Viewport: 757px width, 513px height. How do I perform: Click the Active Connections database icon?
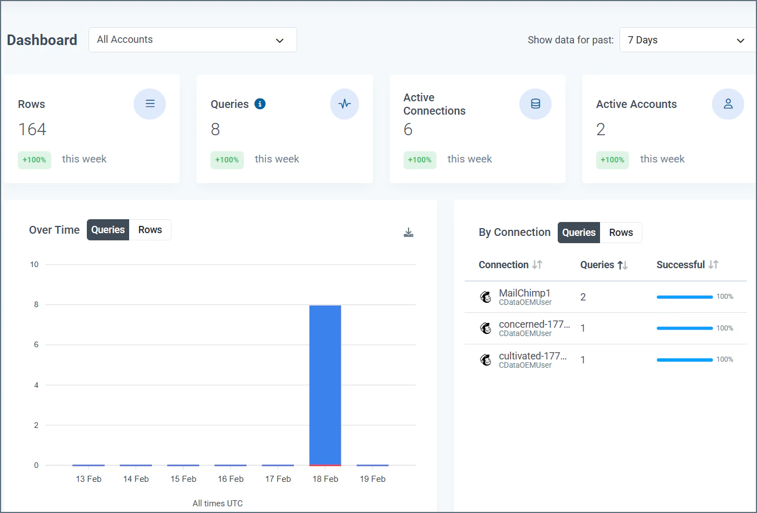tap(535, 104)
